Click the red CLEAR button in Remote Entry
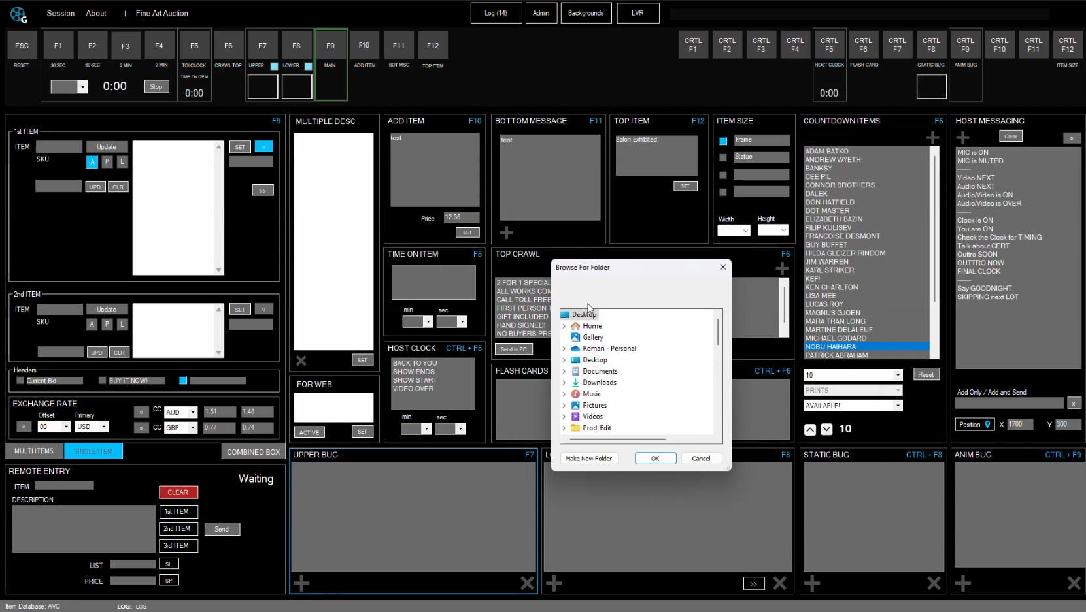The width and height of the screenshot is (1086, 612). tap(178, 492)
